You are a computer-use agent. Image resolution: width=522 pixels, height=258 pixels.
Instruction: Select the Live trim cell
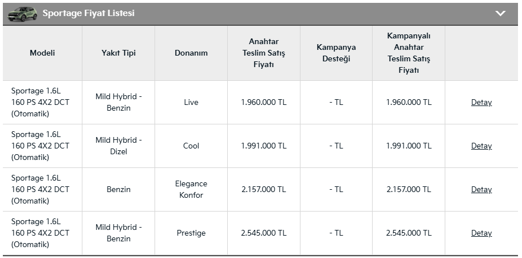pos(191,103)
